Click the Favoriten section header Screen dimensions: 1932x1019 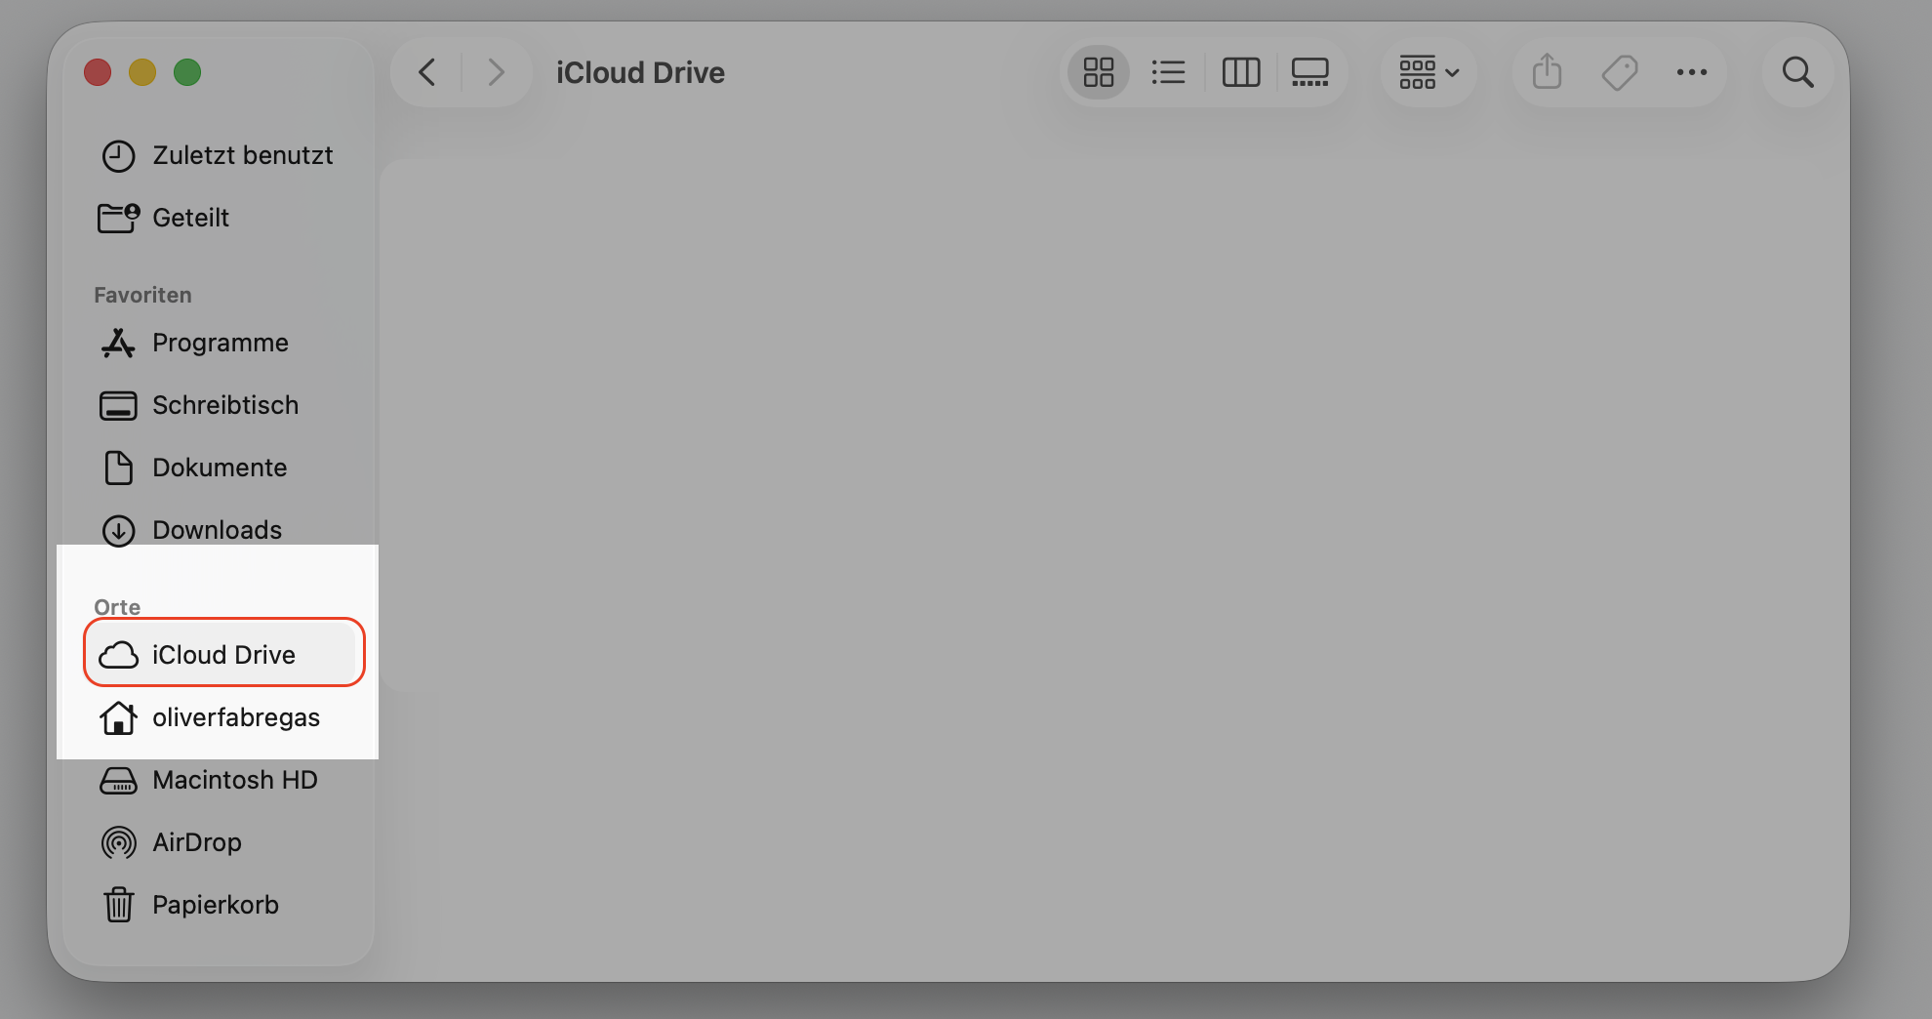(142, 295)
